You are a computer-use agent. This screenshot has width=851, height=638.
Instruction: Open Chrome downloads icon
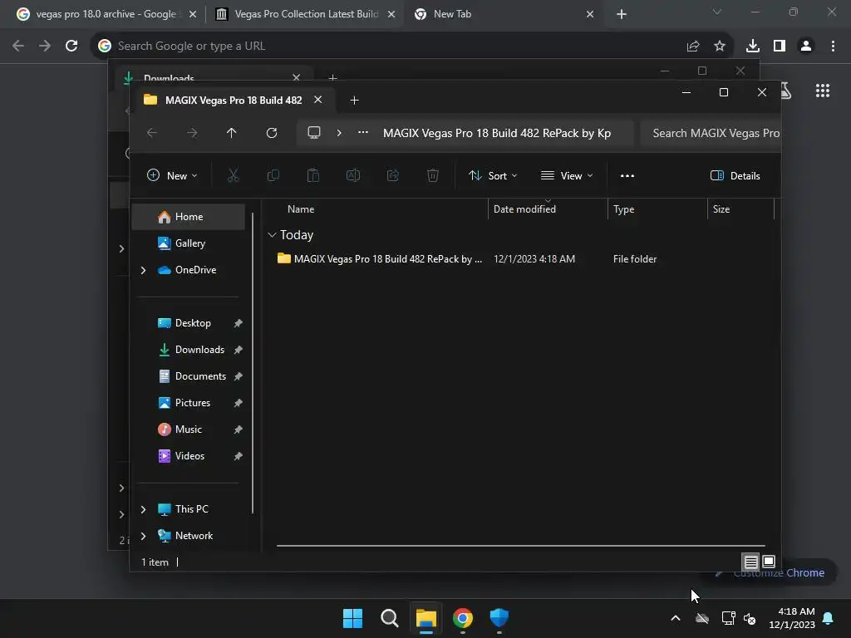(753, 47)
